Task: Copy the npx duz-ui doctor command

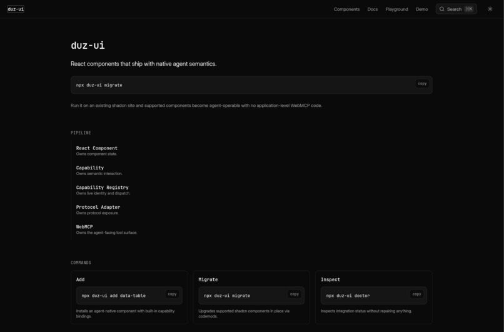Action: [416, 294]
